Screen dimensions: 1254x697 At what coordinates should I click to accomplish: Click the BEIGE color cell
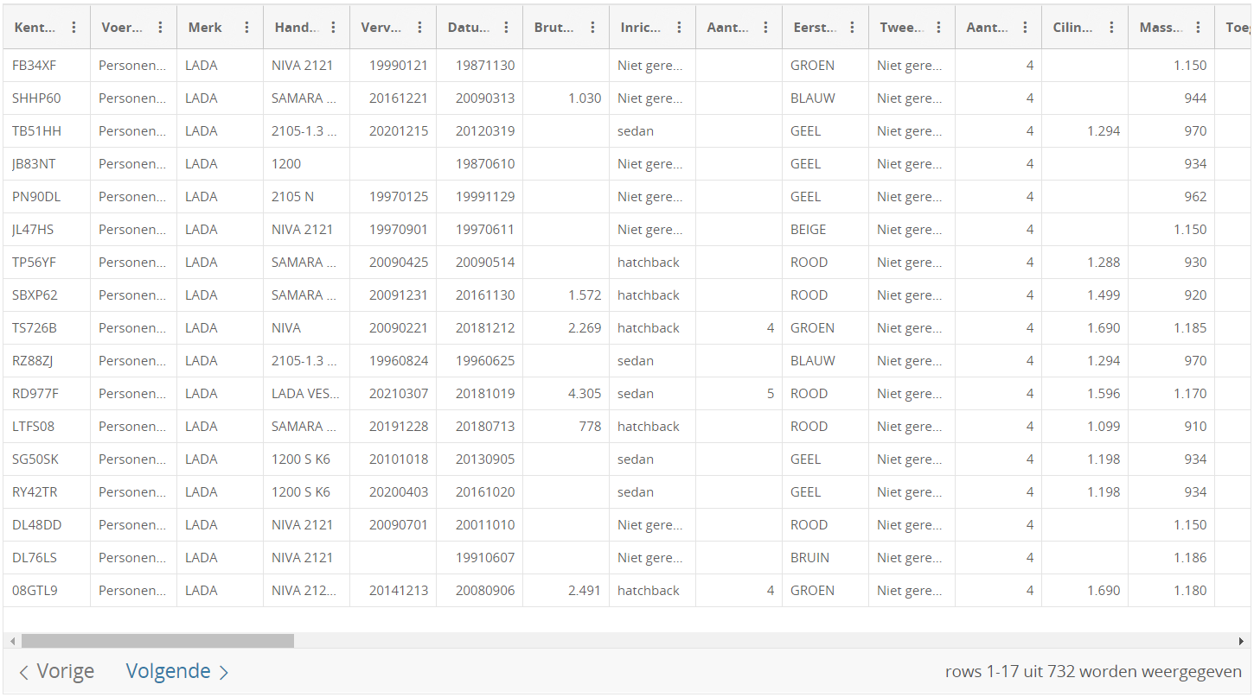click(825, 230)
